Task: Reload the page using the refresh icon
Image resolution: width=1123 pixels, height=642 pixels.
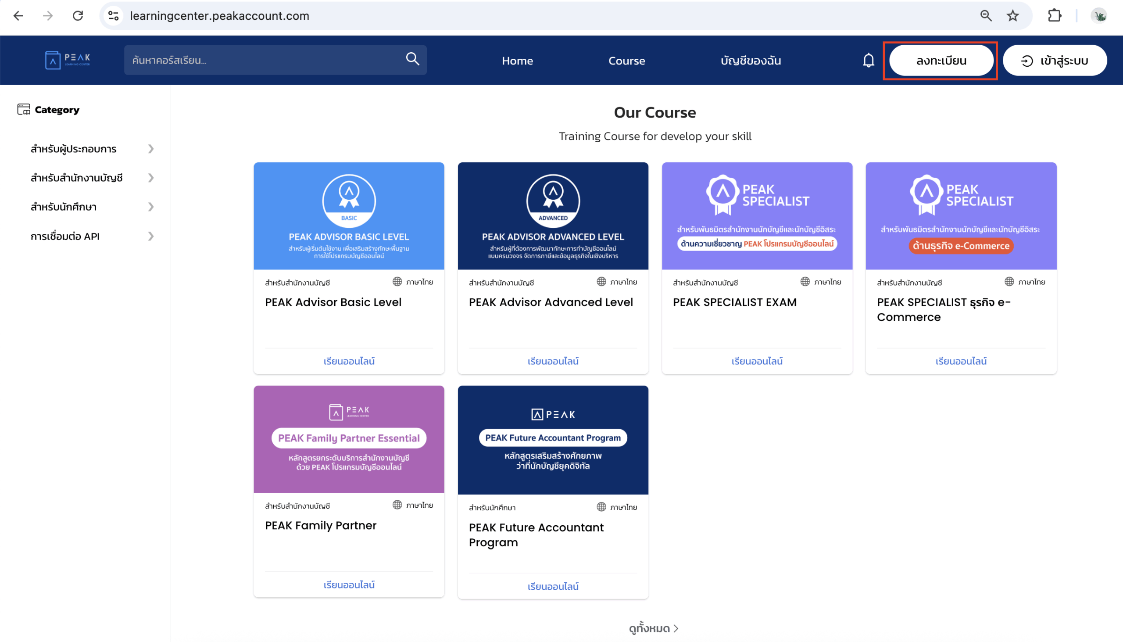Action: (78, 15)
